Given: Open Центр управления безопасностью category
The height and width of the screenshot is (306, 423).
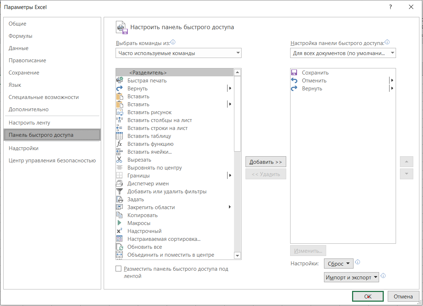Looking at the screenshot, I should click(52, 161).
